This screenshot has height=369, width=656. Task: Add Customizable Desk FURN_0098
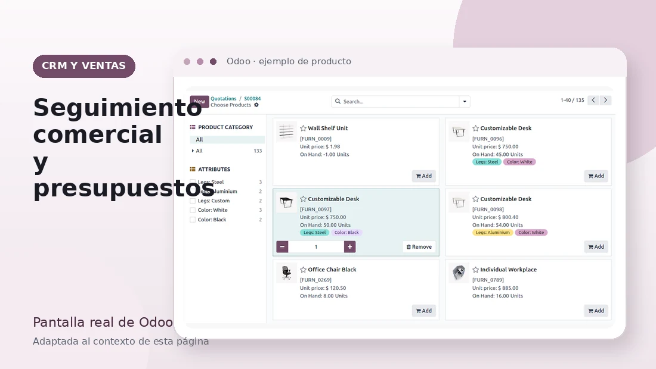(x=596, y=247)
